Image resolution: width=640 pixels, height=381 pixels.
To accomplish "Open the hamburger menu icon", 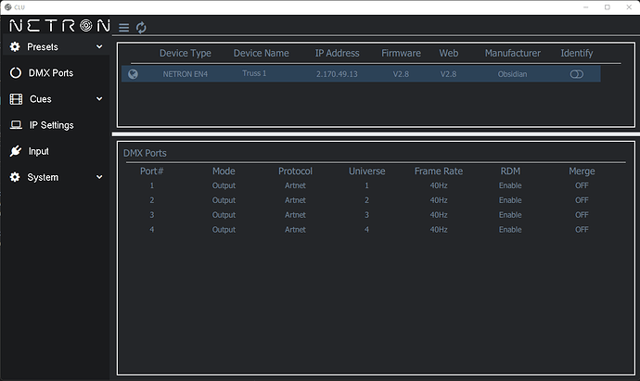I will [123, 27].
